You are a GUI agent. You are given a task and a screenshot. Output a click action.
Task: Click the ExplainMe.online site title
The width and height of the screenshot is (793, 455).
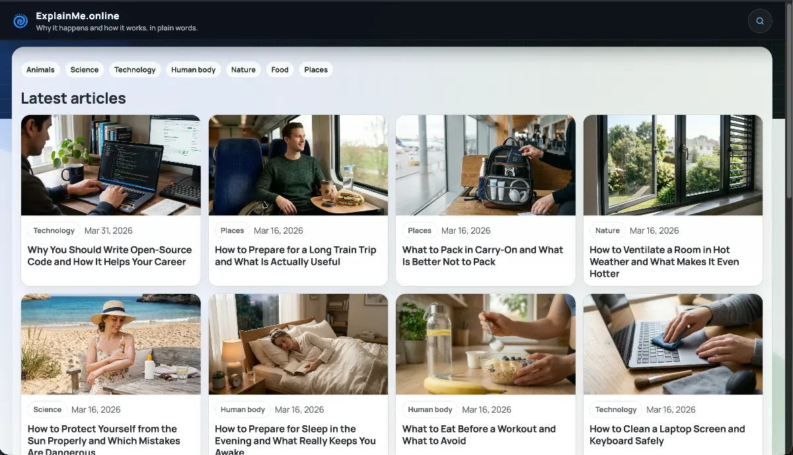pyautogui.click(x=77, y=16)
